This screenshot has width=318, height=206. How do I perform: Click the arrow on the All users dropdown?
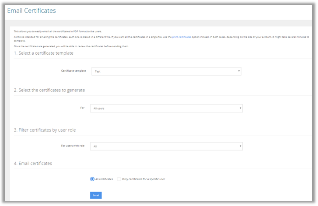241,108
